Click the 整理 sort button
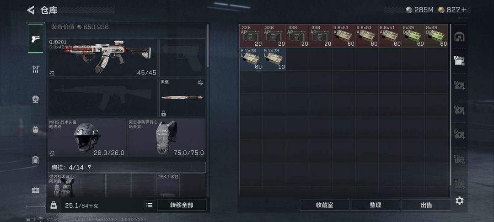The height and width of the screenshot is (222, 494). click(x=375, y=205)
